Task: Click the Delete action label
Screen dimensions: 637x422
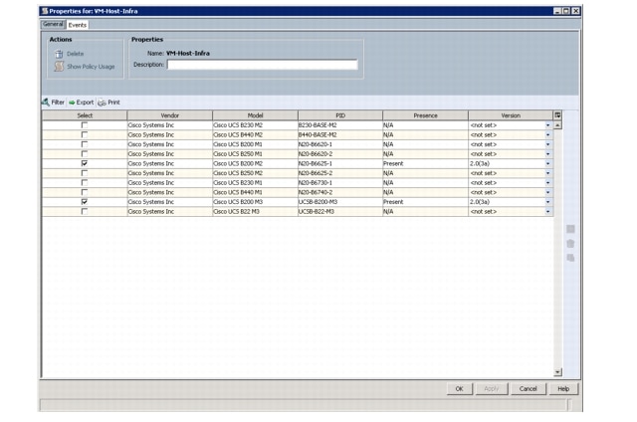Action: pyautogui.click(x=76, y=54)
